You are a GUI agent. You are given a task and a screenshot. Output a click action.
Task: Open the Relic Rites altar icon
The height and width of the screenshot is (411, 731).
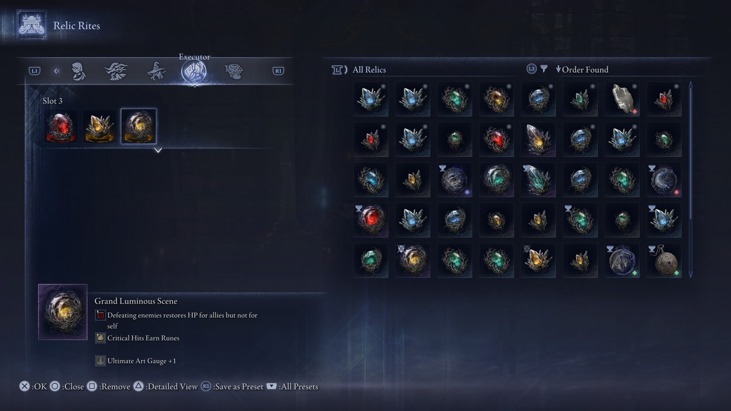32,25
